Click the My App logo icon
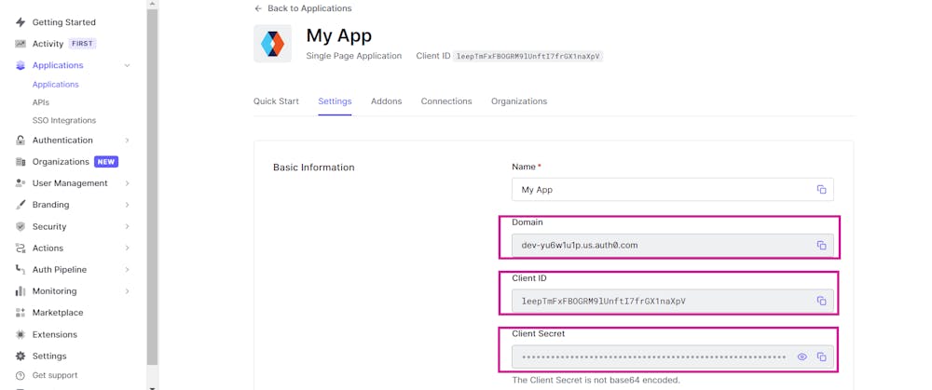Image resolution: width=932 pixels, height=390 pixels. click(x=272, y=44)
